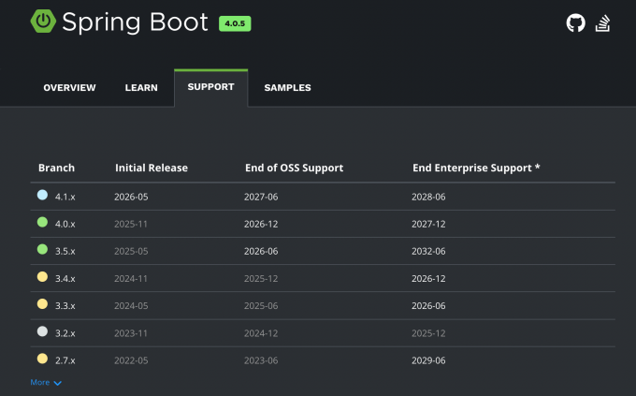636x396 pixels.
Task: Select branch label 3.2.x
Action: click(x=65, y=333)
